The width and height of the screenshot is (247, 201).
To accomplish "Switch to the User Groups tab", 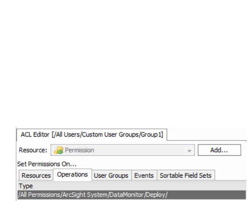I will click(x=111, y=175).
